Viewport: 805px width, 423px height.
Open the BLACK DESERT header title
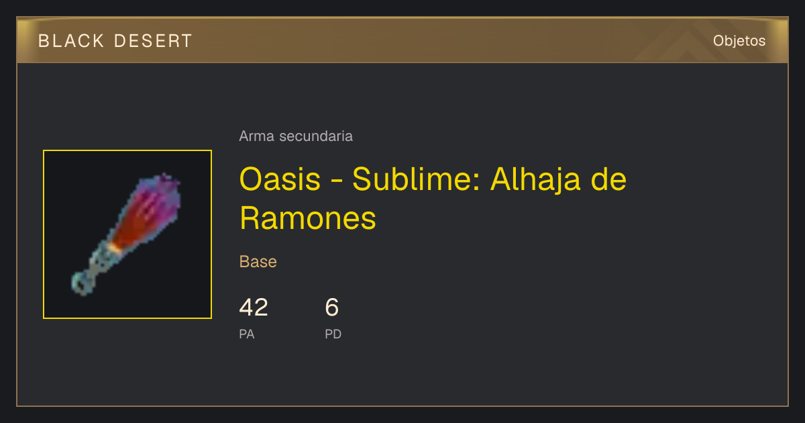point(115,41)
